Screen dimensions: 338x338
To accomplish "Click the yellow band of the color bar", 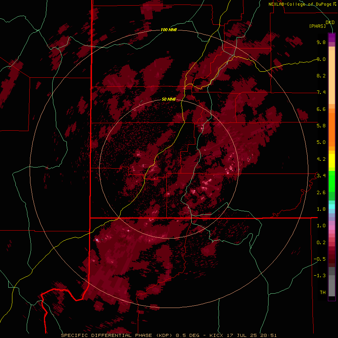I will [332, 161].
